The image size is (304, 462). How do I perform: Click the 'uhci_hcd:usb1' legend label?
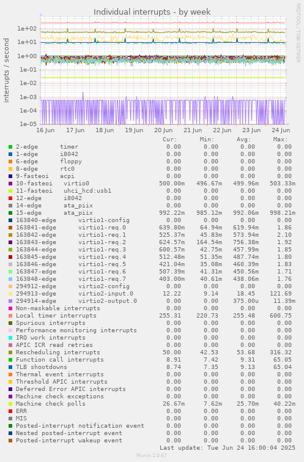[87, 191]
